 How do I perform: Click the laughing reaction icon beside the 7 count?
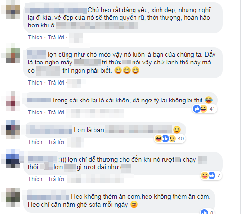pyautogui.click(x=205, y=176)
